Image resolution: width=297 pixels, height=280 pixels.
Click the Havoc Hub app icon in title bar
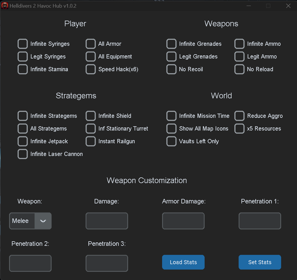[x=5, y=6]
